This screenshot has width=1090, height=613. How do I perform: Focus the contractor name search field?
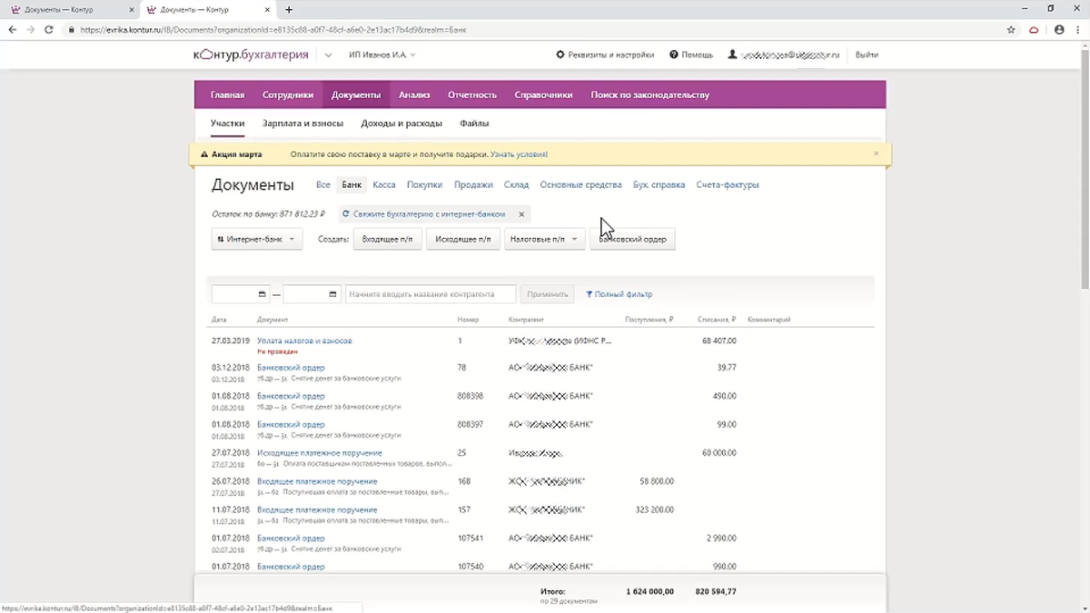pos(431,294)
